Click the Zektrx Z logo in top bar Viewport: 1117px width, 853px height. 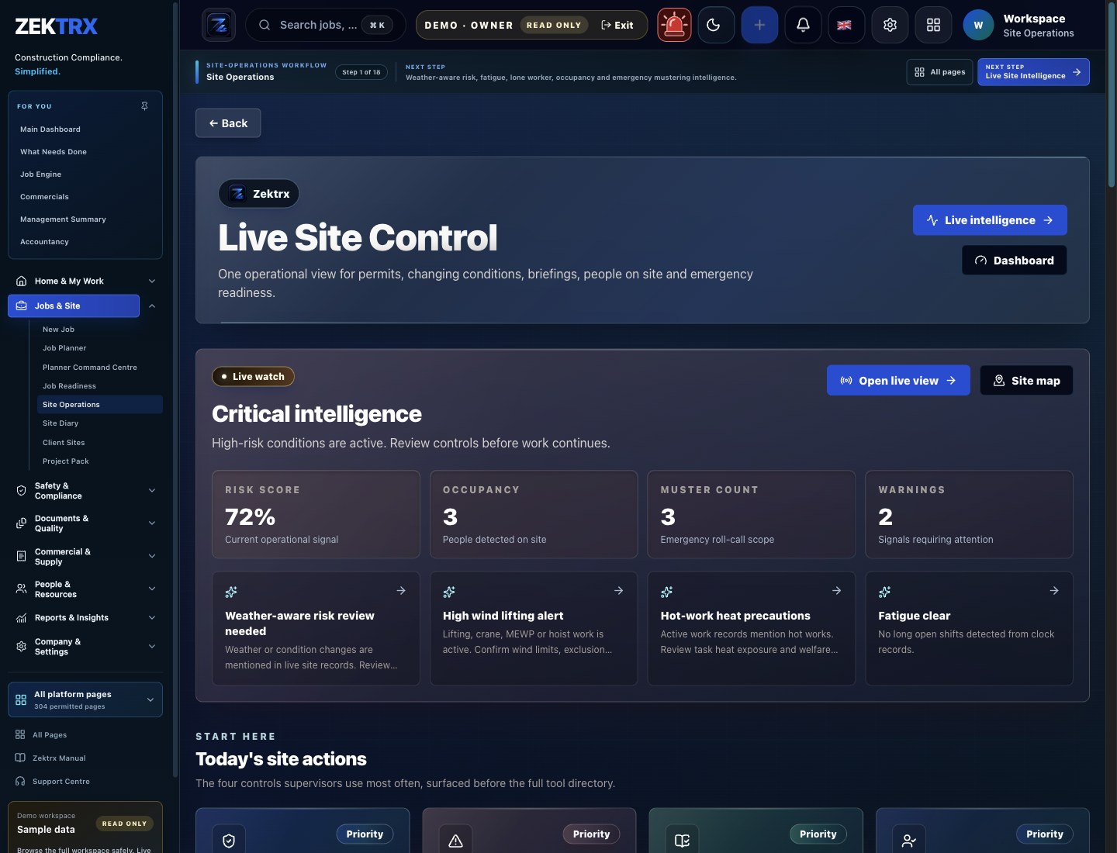pyautogui.click(x=219, y=25)
